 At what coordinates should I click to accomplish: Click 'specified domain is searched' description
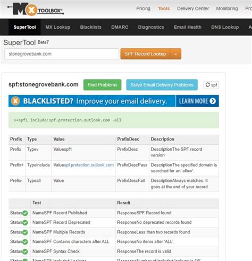(184, 168)
